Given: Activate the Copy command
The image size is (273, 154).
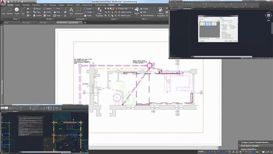Looking at the screenshot, I should point(37,12).
